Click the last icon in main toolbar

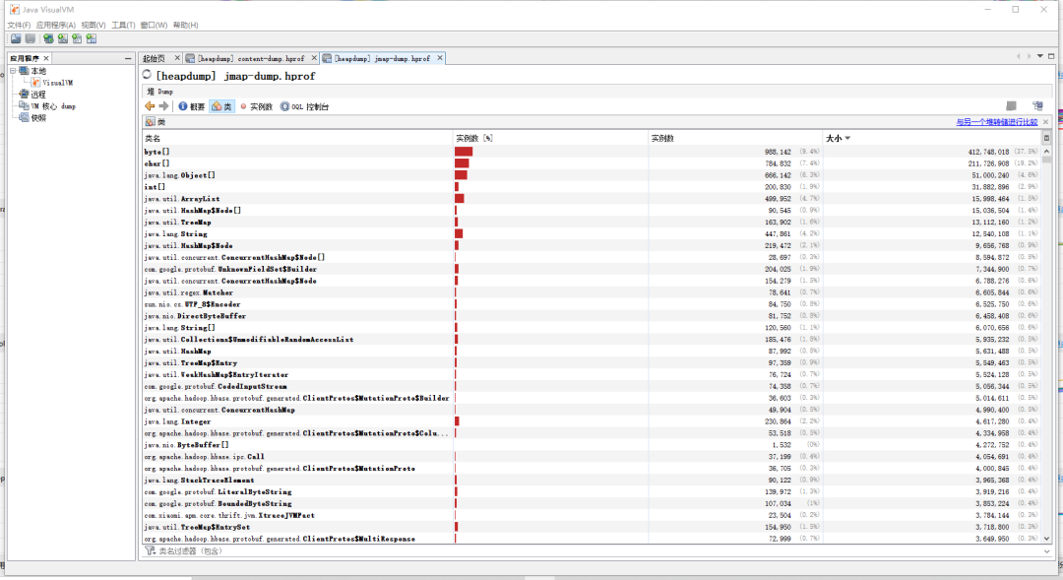coord(91,38)
